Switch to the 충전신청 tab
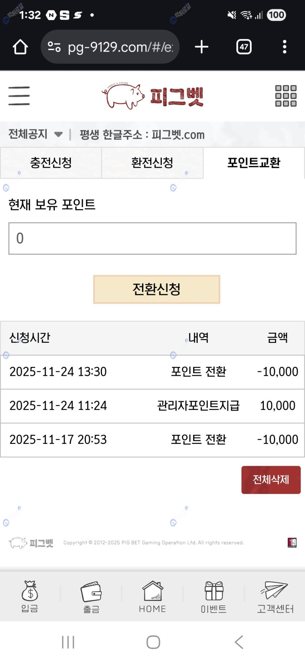305x662 pixels. (51, 163)
